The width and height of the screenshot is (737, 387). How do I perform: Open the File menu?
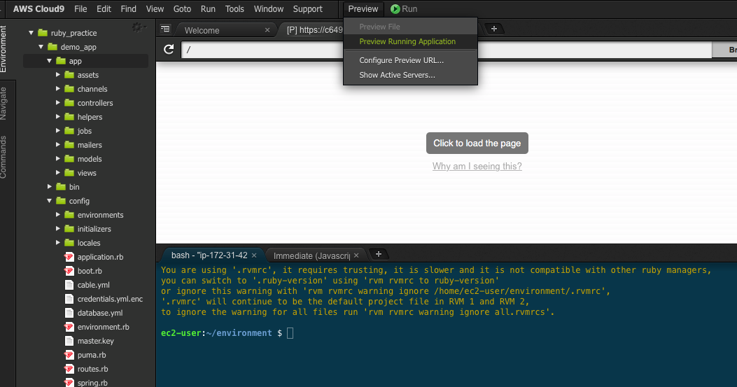[80, 9]
